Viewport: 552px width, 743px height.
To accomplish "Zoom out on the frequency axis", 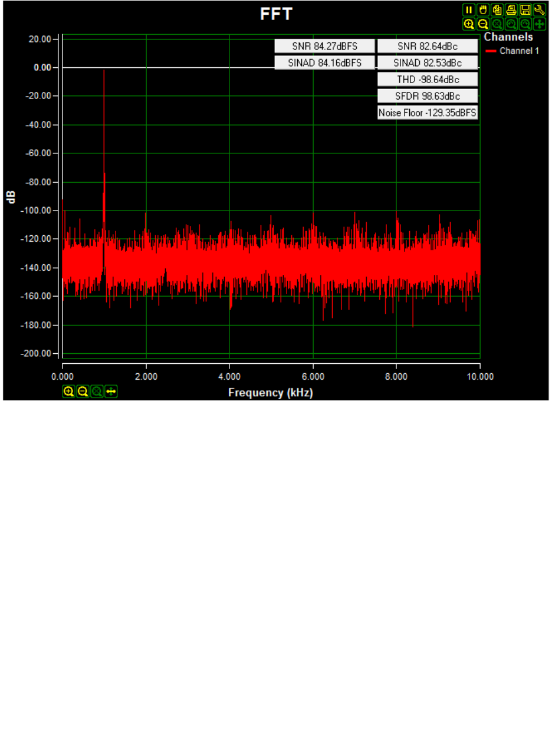I will (x=83, y=391).
